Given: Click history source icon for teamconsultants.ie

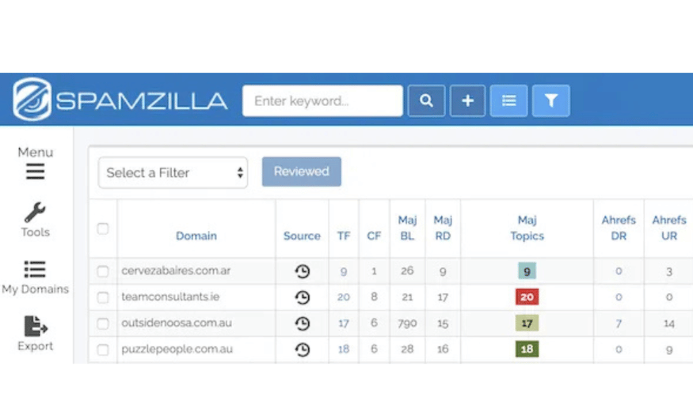Looking at the screenshot, I should 303,297.
